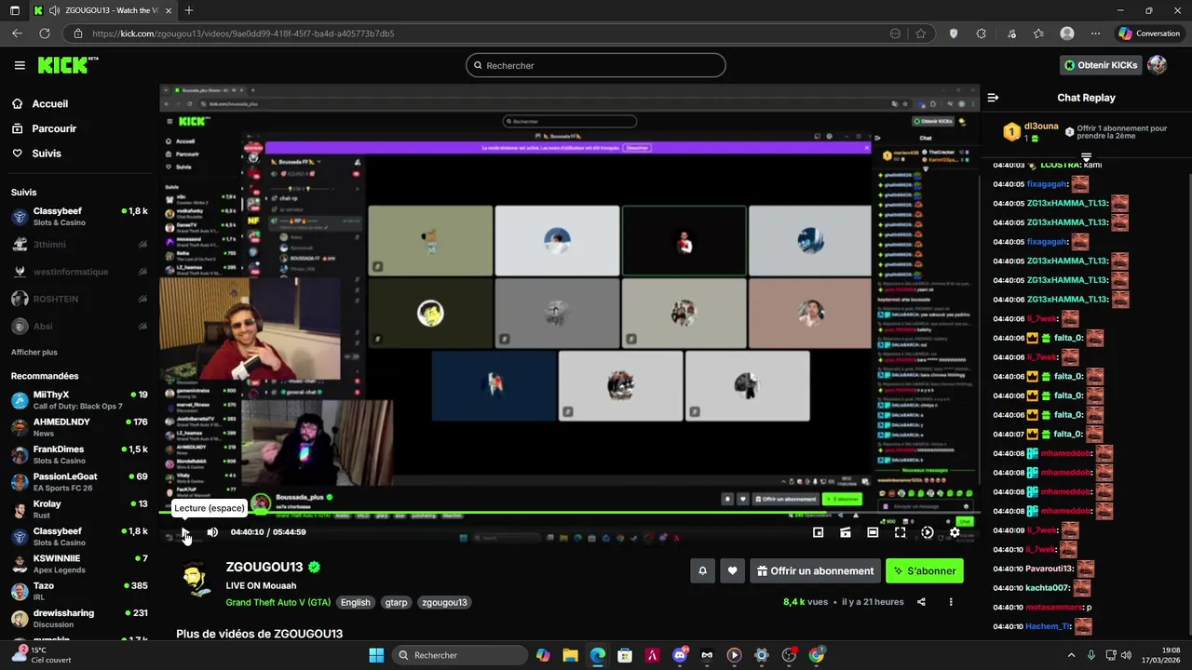The width and height of the screenshot is (1192, 670).
Task: Click the Obtenir KICKs button
Action: (x=1101, y=65)
